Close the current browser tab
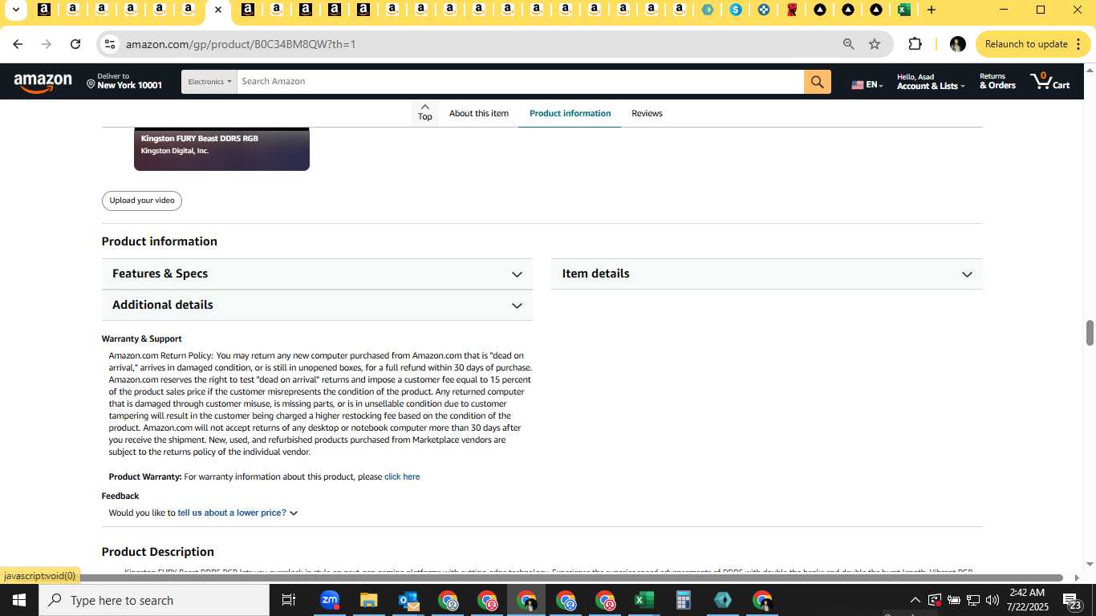 point(217,10)
